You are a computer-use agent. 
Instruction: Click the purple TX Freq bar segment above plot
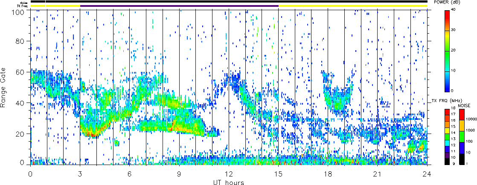pos(179,6)
